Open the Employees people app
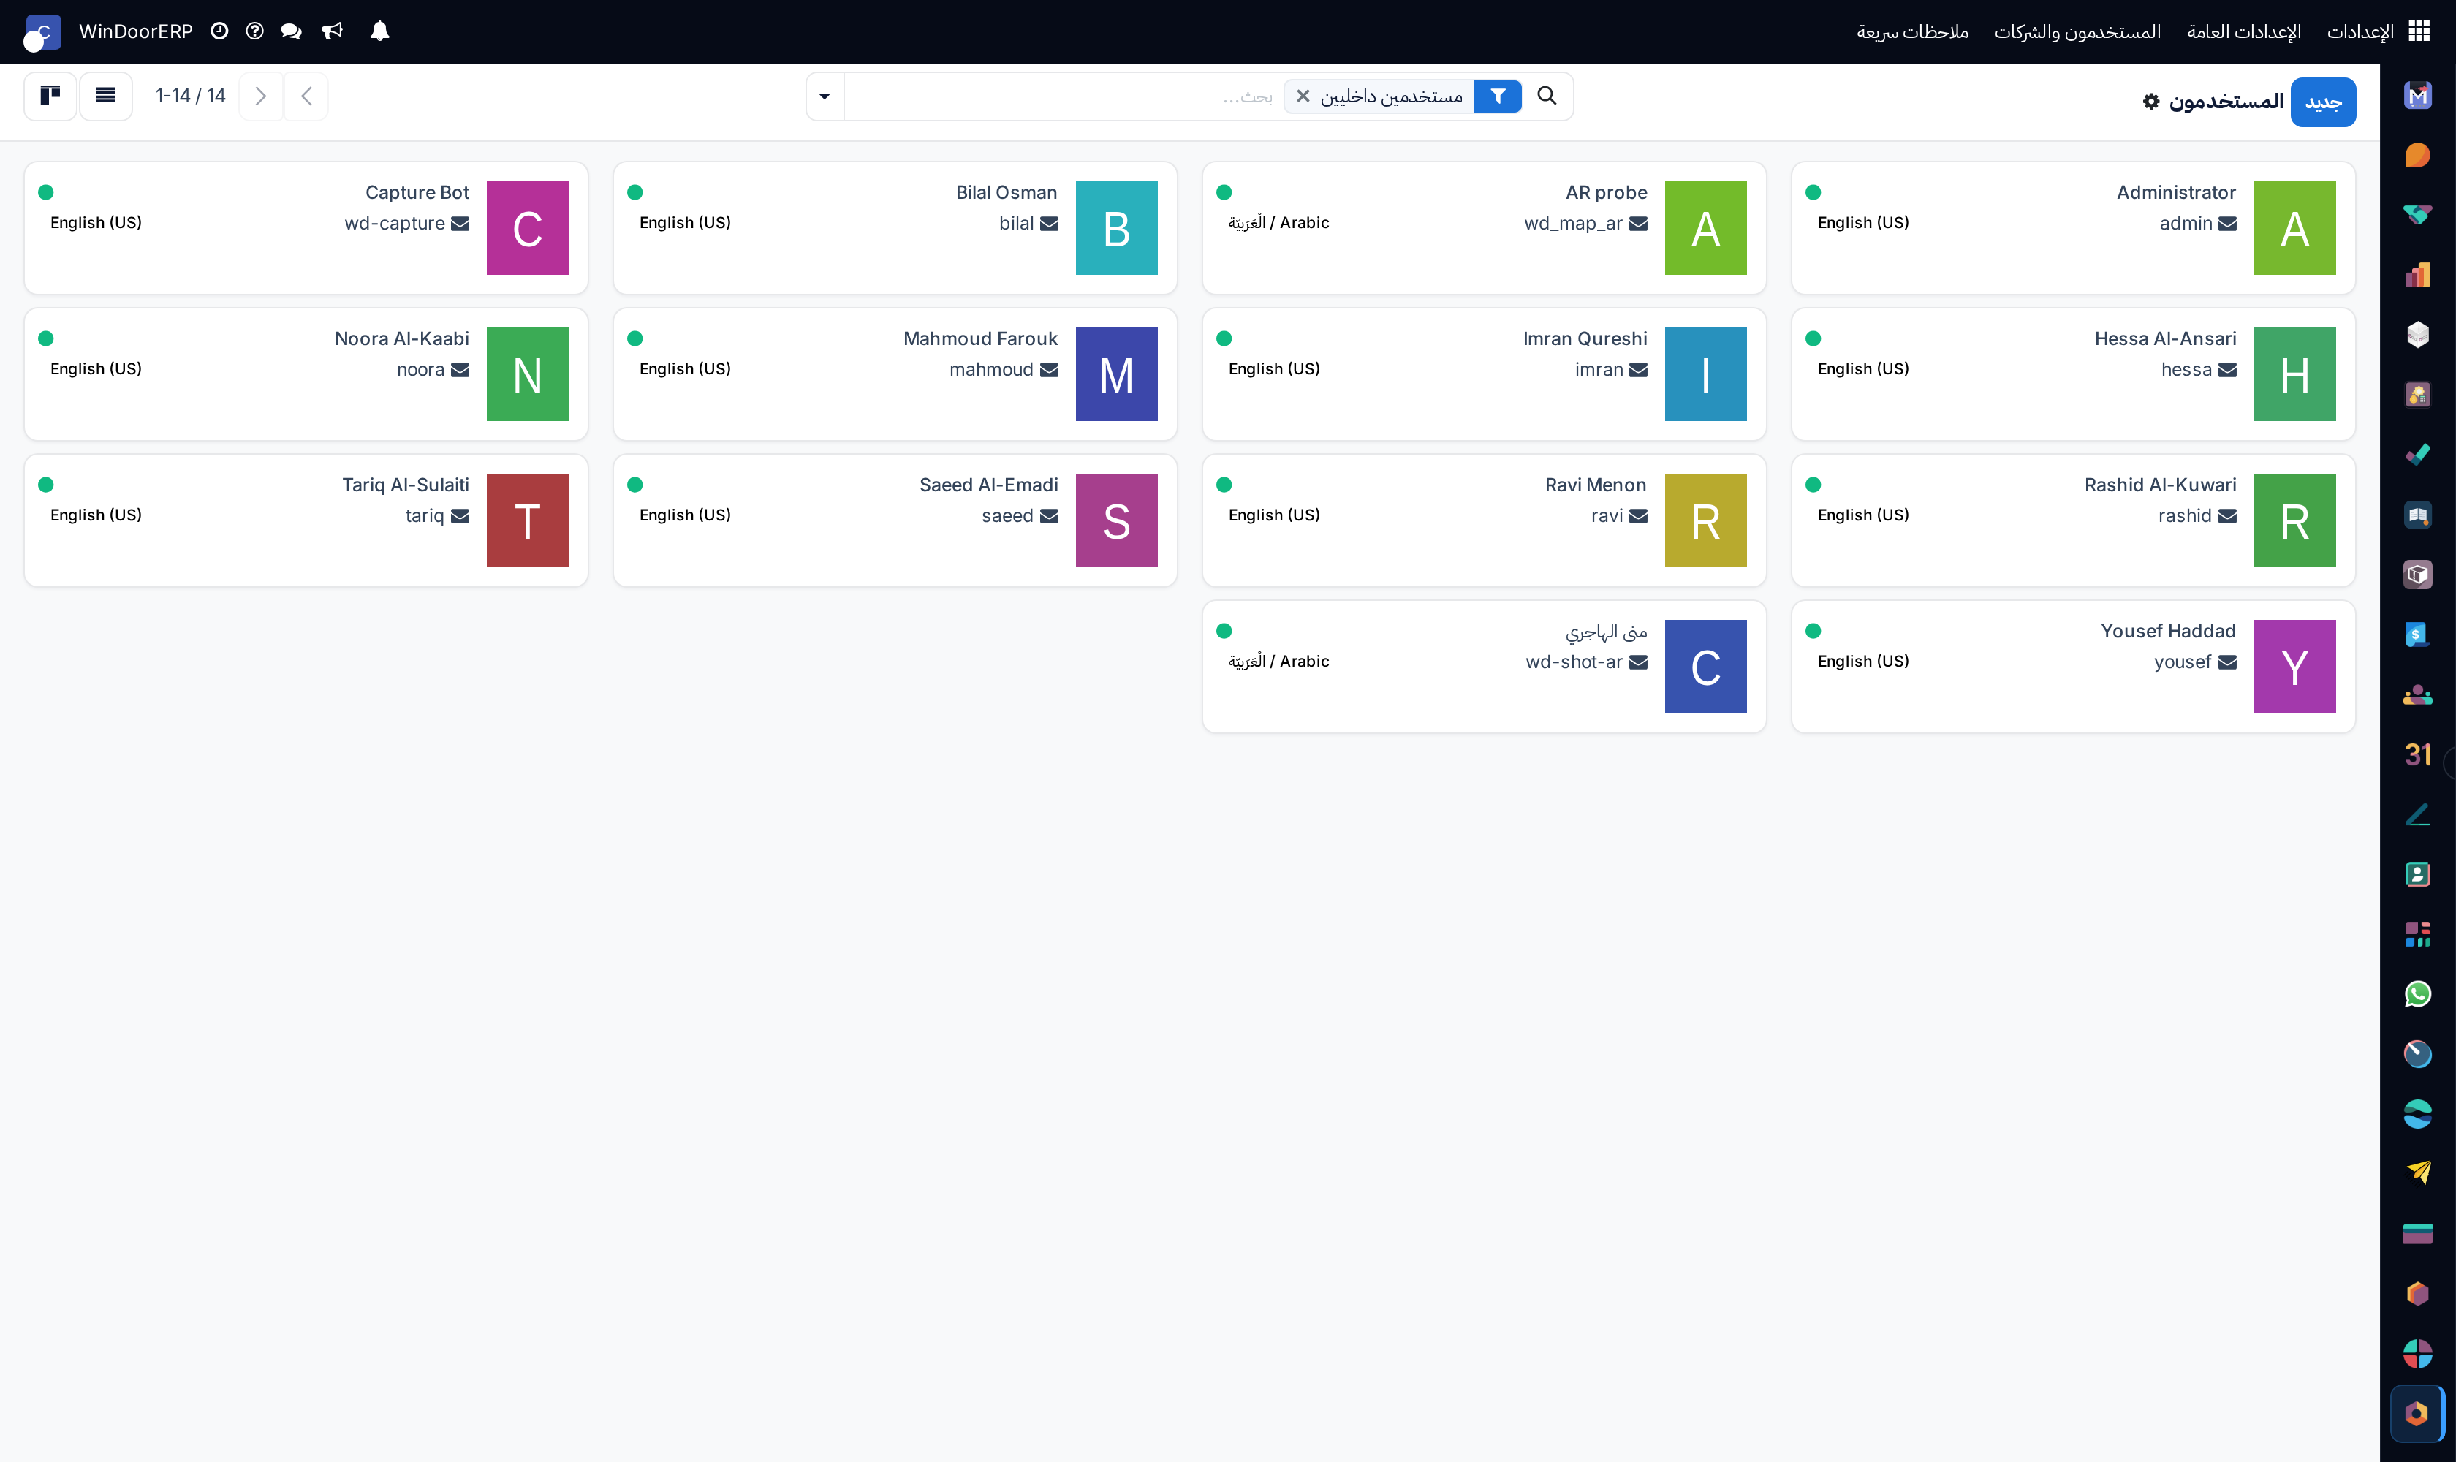Screen dimensions: 2456x1462 tap(2417, 694)
